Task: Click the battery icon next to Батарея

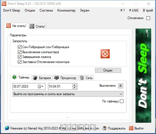Action: click(x=35, y=78)
